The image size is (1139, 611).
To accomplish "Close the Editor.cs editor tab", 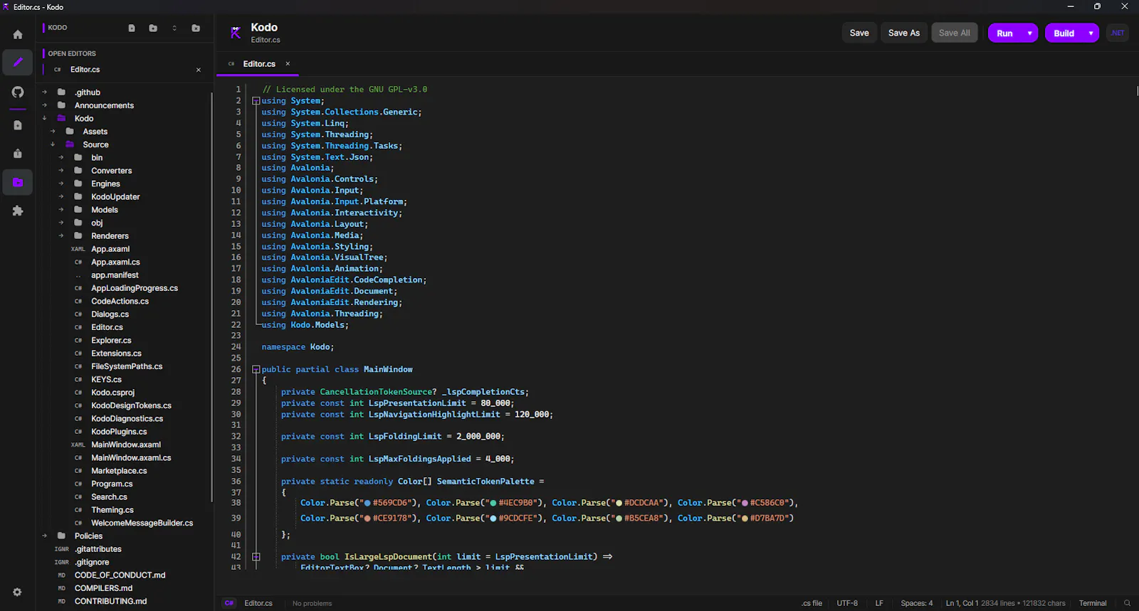I will coord(288,64).
